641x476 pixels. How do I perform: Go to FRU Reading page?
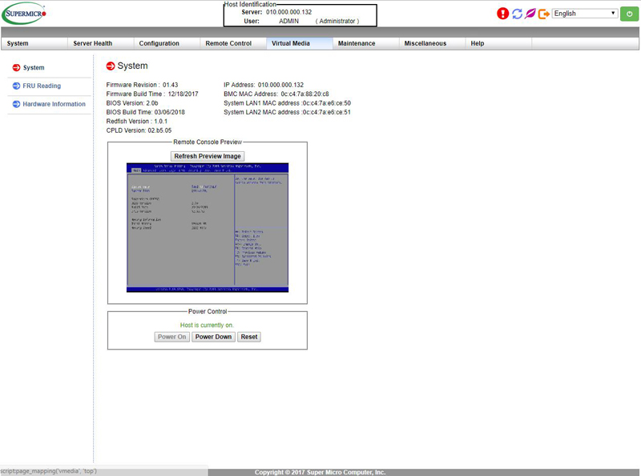[x=42, y=86]
